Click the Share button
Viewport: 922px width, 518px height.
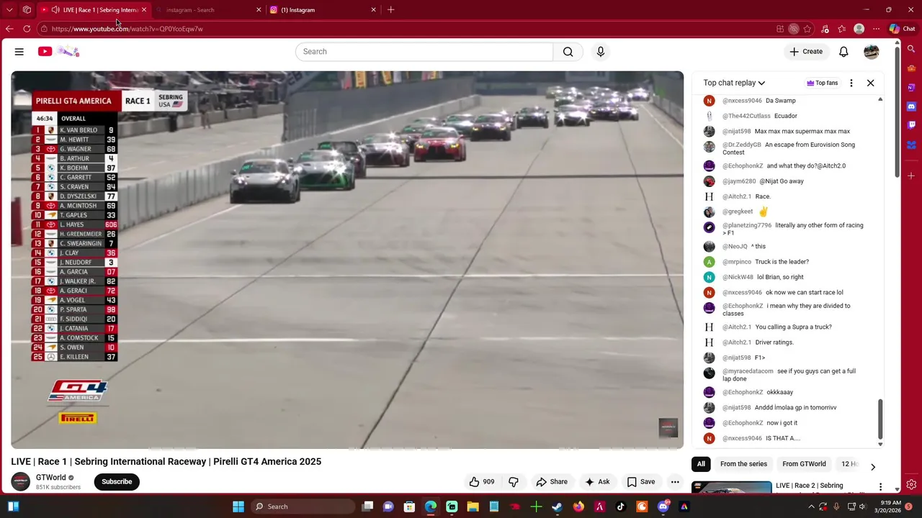[x=552, y=482]
